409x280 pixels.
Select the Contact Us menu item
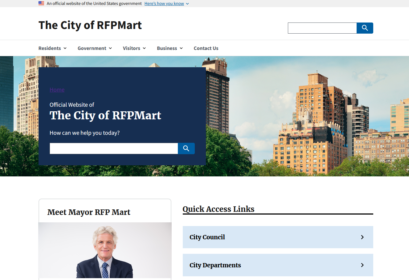[x=206, y=48]
